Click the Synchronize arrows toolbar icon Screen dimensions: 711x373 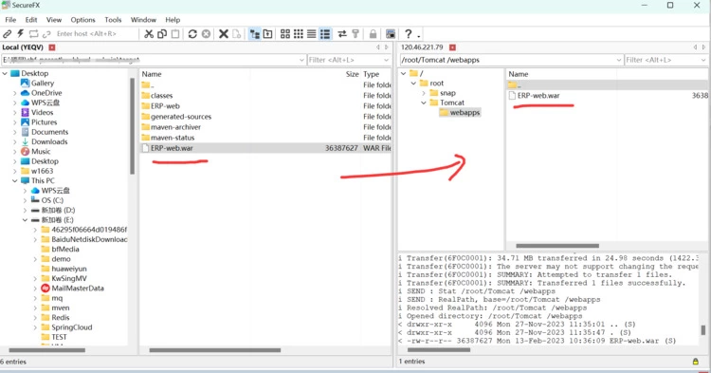[342, 34]
